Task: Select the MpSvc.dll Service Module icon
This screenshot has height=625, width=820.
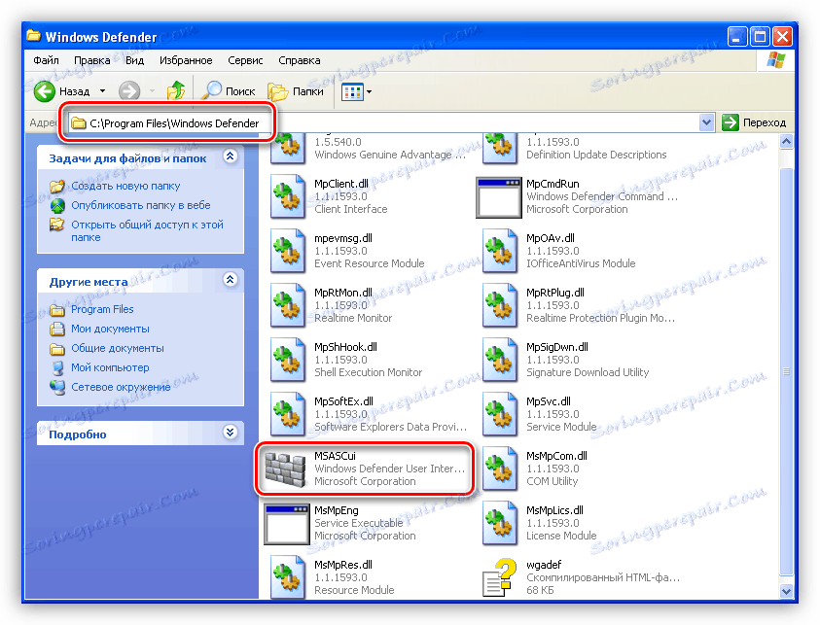Action: 499,413
